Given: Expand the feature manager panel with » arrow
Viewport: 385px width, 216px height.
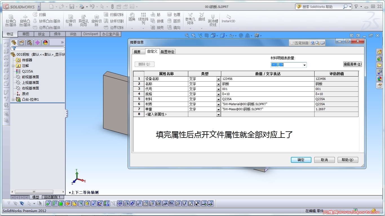Looking at the screenshot, I should tap(62, 42).
